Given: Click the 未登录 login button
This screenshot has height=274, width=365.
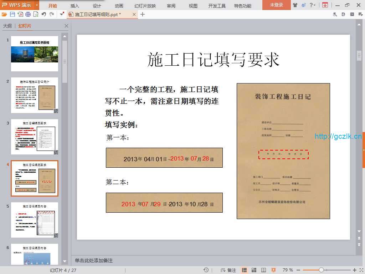Looking at the screenshot, I should [277, 5].
